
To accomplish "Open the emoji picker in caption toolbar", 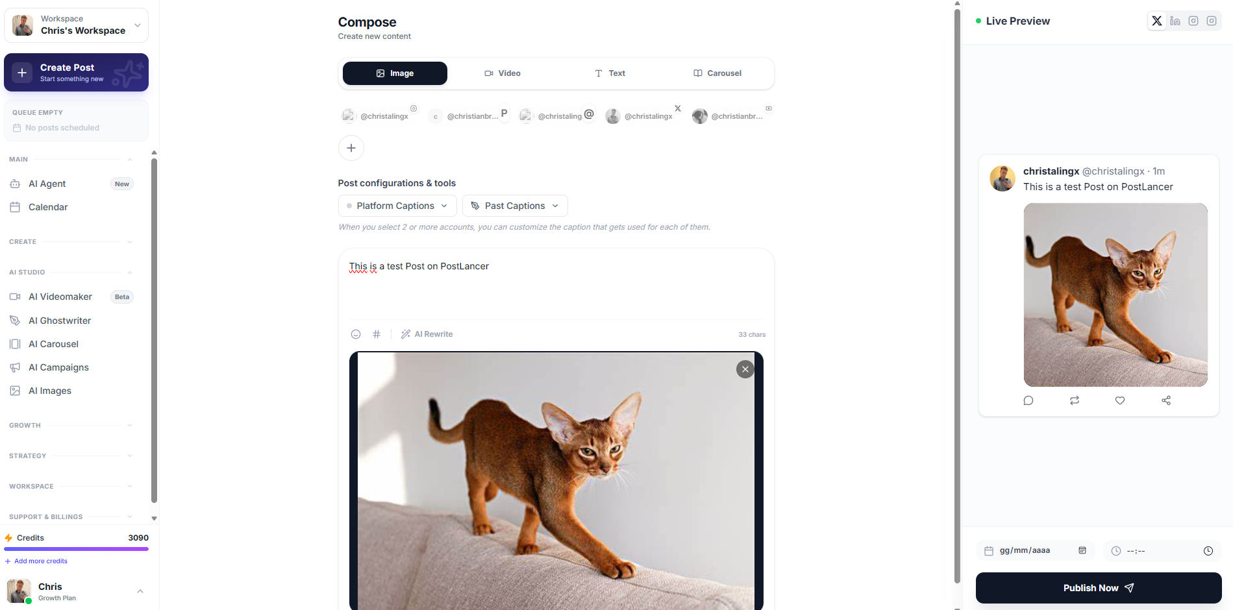I will 356,334.
